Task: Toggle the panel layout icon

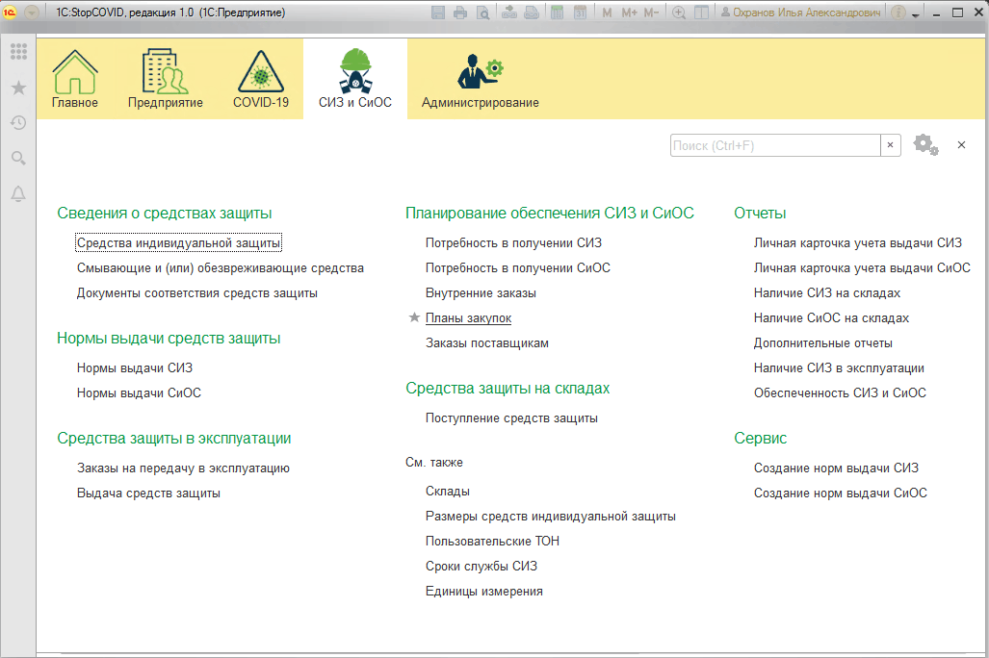Action: [701, 13]
